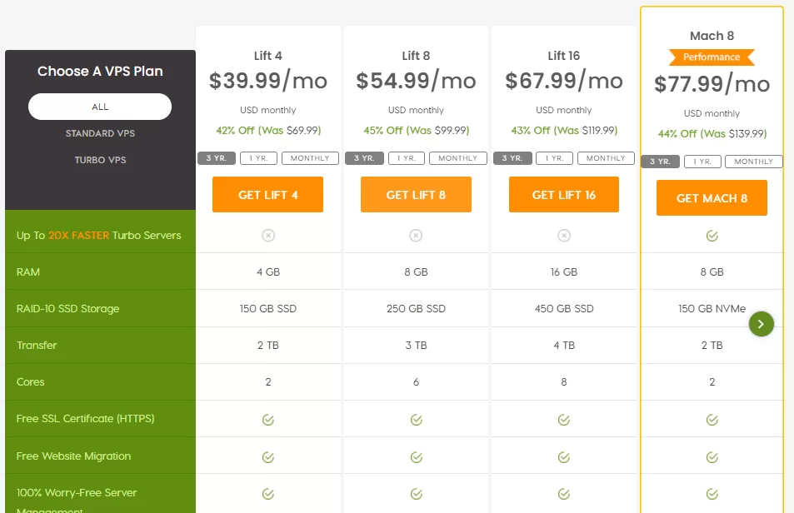Viewport: 794px width, 513px height.
Task: Click the Get Lift 16 button
Action: [564, 195]
